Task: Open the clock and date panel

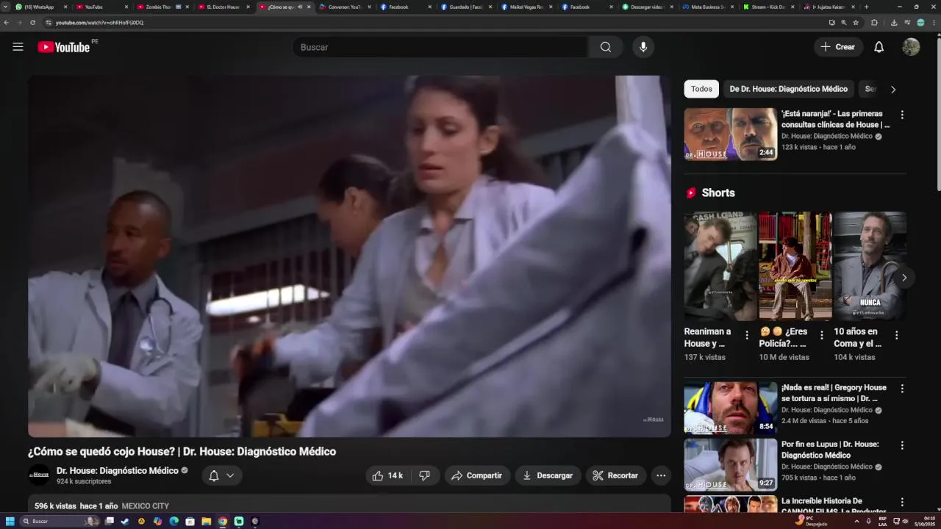Action: (924, 521)
